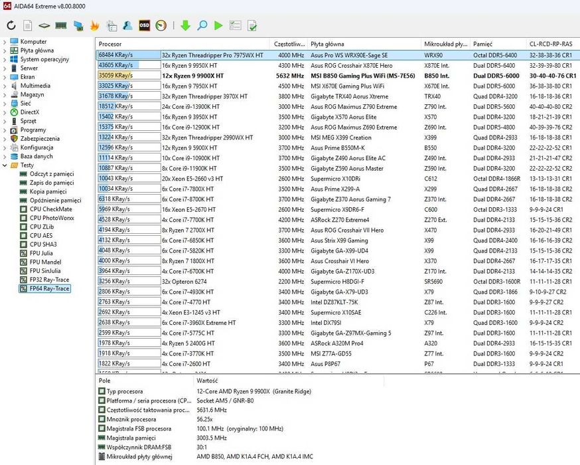Open the RAM module benchmark toolbar icon

(x=60, y=25)
